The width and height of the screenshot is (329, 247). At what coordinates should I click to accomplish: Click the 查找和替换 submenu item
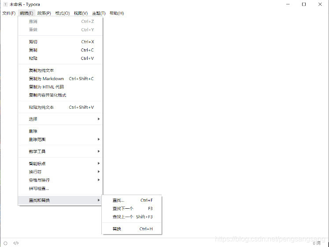click(60, 200)
